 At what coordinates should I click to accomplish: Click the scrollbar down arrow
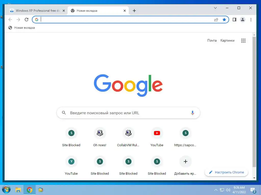pos(254,178)
